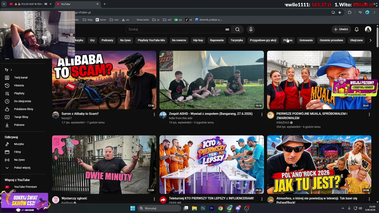Open options for the 'Wystarczy zgłosić' video
This screenshot has width=379, height=213.
click(154, 199)
